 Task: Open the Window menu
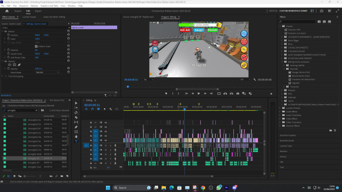click(x=71, y=6)
